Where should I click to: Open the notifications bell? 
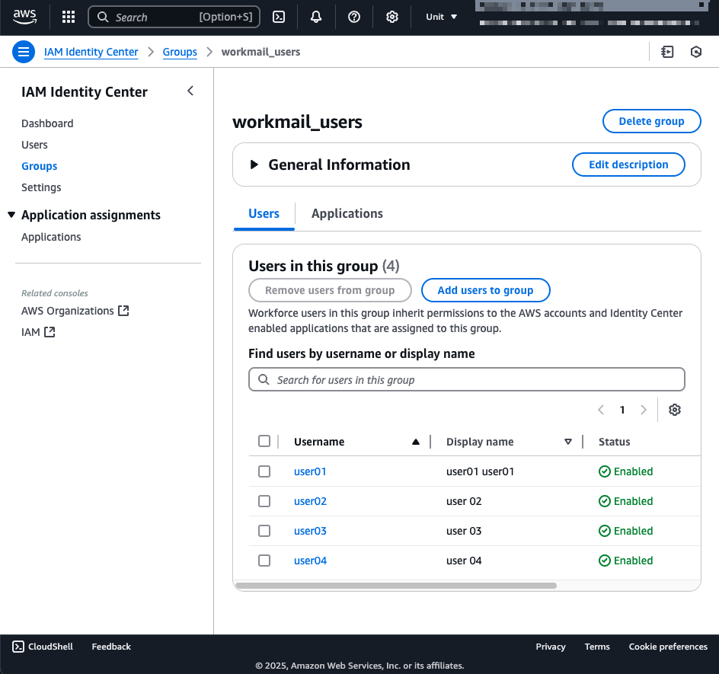(x=316, y=16)
